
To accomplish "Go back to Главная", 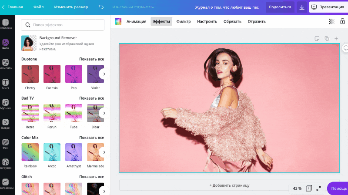I will click(x=13, y=7).
